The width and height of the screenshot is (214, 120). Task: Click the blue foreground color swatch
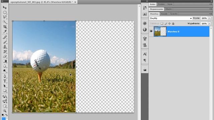tap(4, 119)
